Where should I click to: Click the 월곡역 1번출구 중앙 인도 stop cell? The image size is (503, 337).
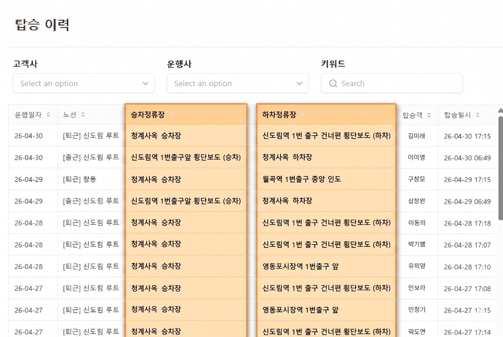(x=302, y=179)
